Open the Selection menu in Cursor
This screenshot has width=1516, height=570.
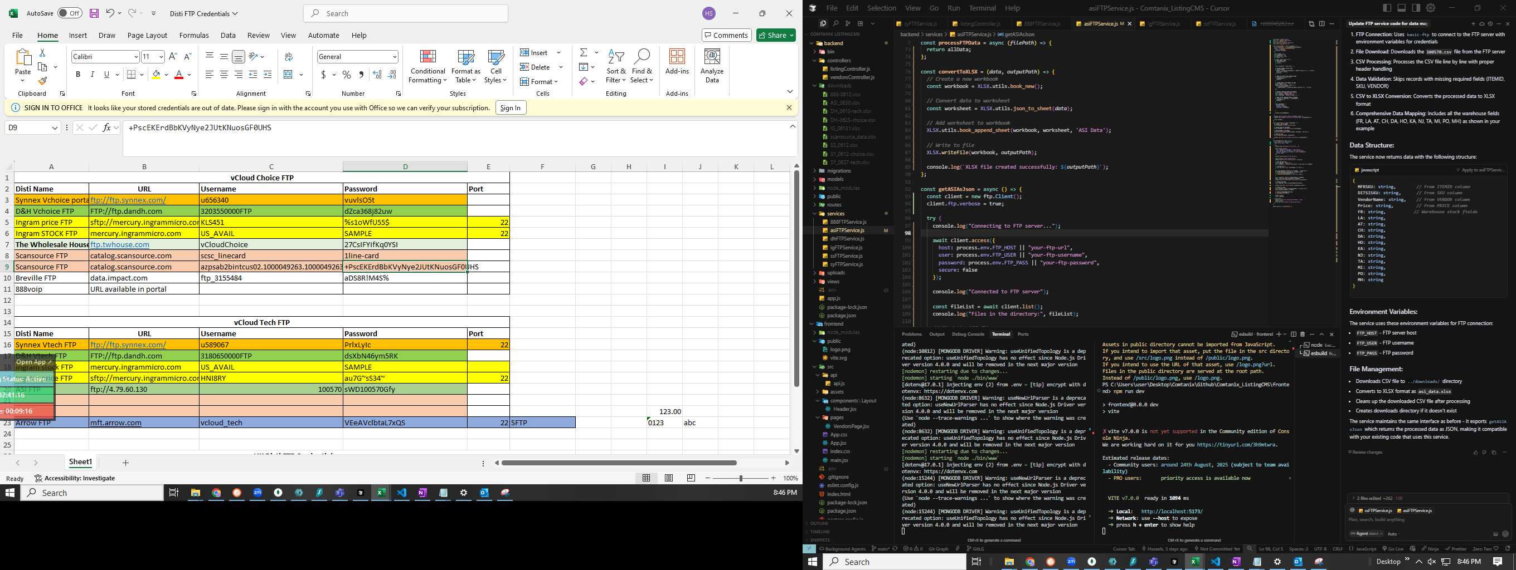[882, 8]
